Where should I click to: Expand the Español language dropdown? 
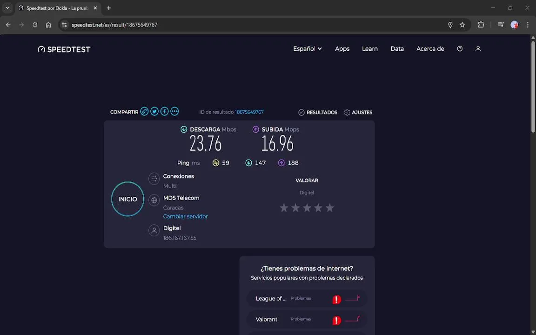[307, 48]
